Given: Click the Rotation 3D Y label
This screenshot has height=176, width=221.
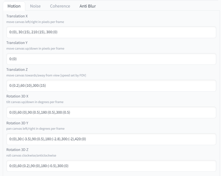Looking at the screenshot, I should click(17, 123).
